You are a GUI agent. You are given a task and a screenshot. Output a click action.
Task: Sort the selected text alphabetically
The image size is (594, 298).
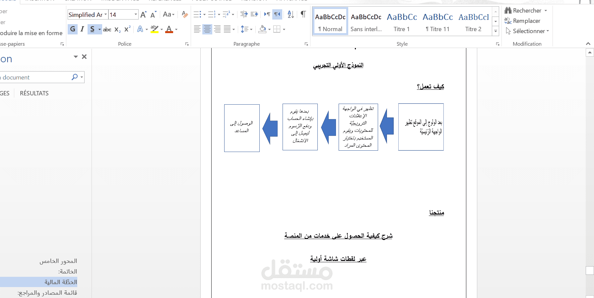tap(291, 14)
